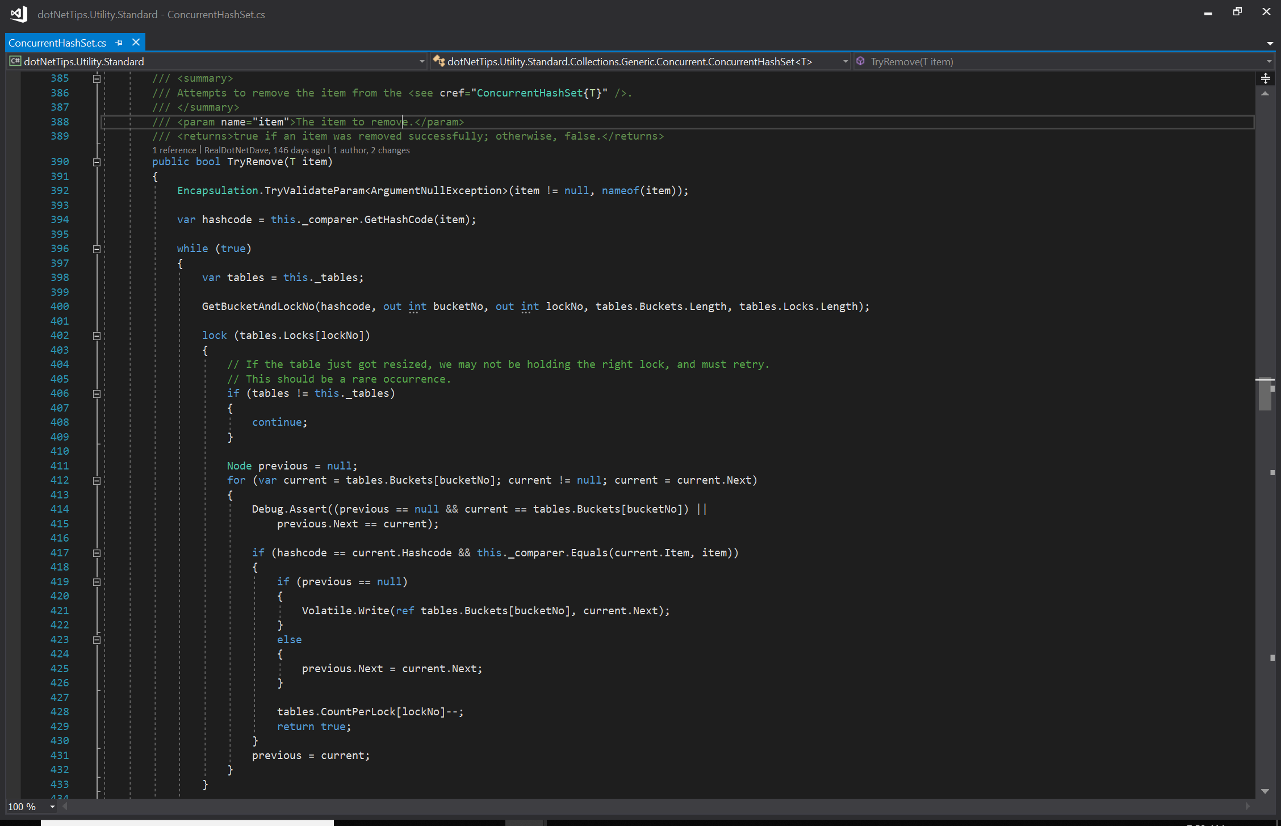Click the C# project icon in the navigation bar
1281x826 pixels.
point(15,61)
